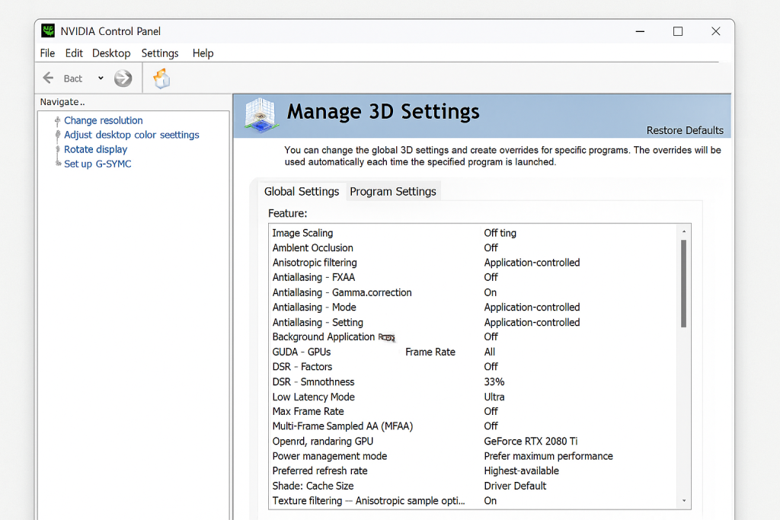Screen dimensions: 780x520
Task: Select Preferred refresh rate row
Action: coord(472,471)
